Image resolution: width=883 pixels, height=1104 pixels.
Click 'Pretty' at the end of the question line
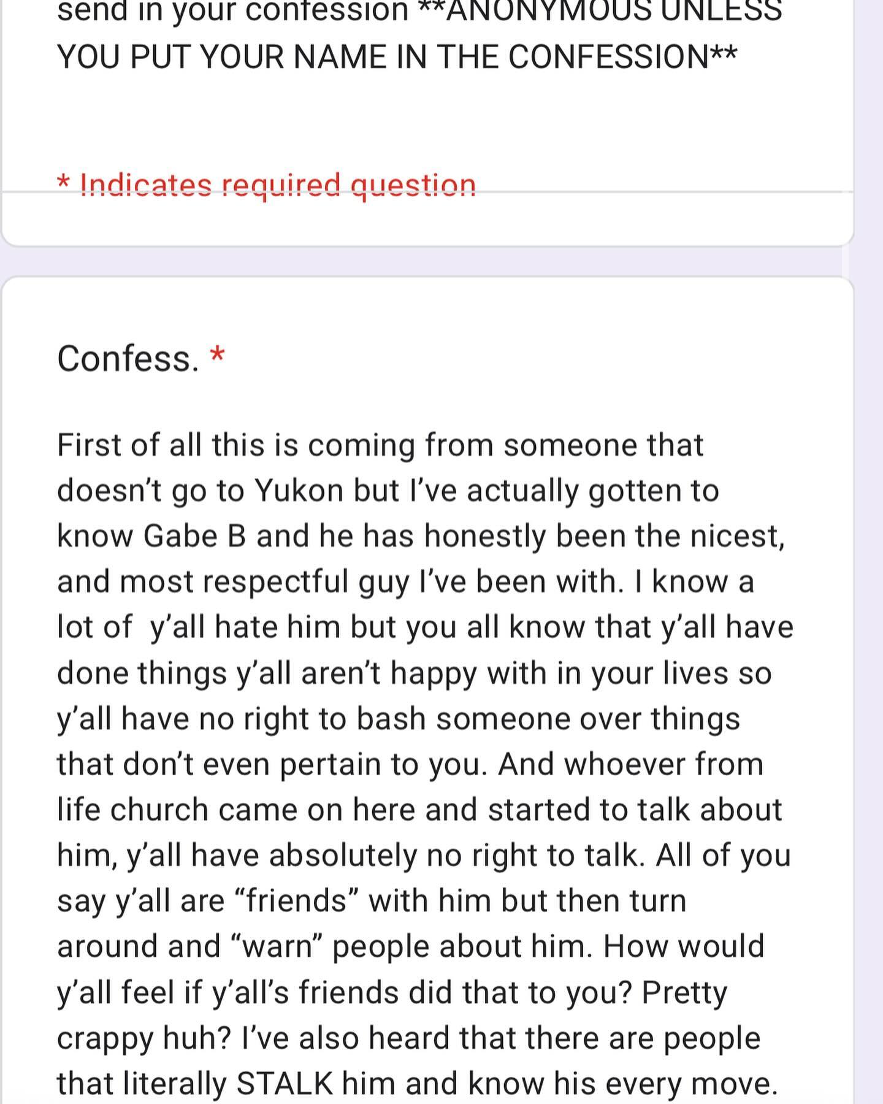click(x=684, y=992)
